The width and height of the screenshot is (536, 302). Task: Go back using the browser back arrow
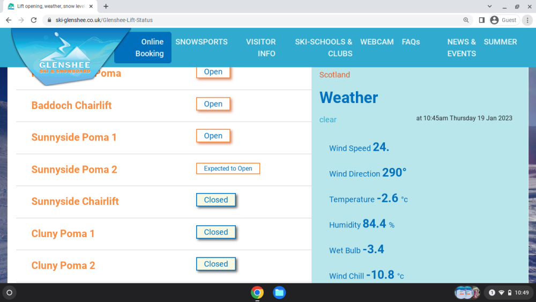(x=9, y=20)
